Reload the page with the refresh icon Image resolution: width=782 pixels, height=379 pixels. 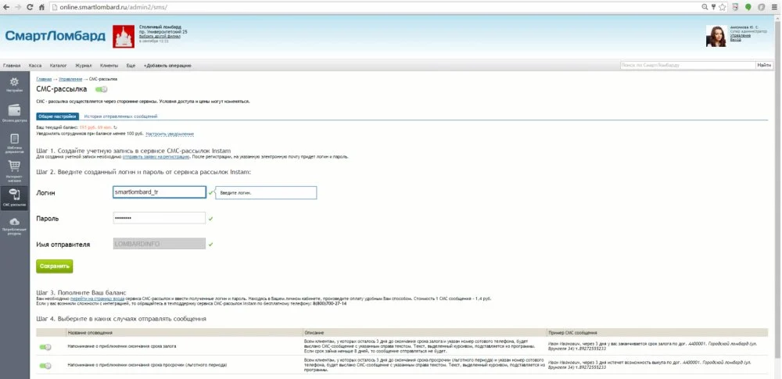[x=30, y=8]
